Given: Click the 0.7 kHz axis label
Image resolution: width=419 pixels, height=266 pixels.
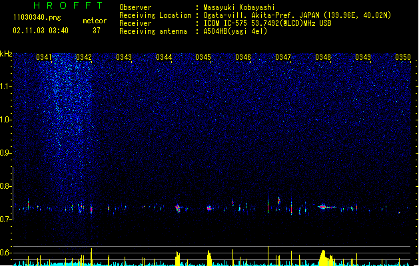Looking at the screenshot, I should click(6, 219).
